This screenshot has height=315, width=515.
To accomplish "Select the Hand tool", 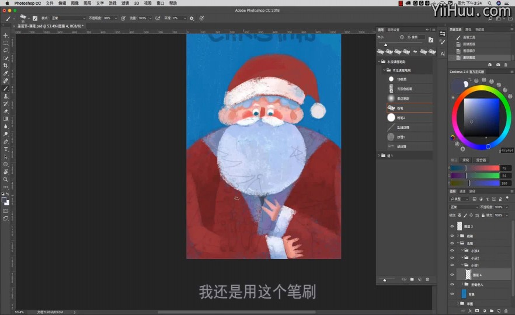I will pos(6,172).
